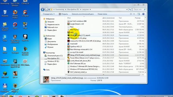This screenshot has height=97, width=173.
Task: Open the Camtasia Studio 7 desktop icon
Action: pyautogui.click(x=5, y=26)
